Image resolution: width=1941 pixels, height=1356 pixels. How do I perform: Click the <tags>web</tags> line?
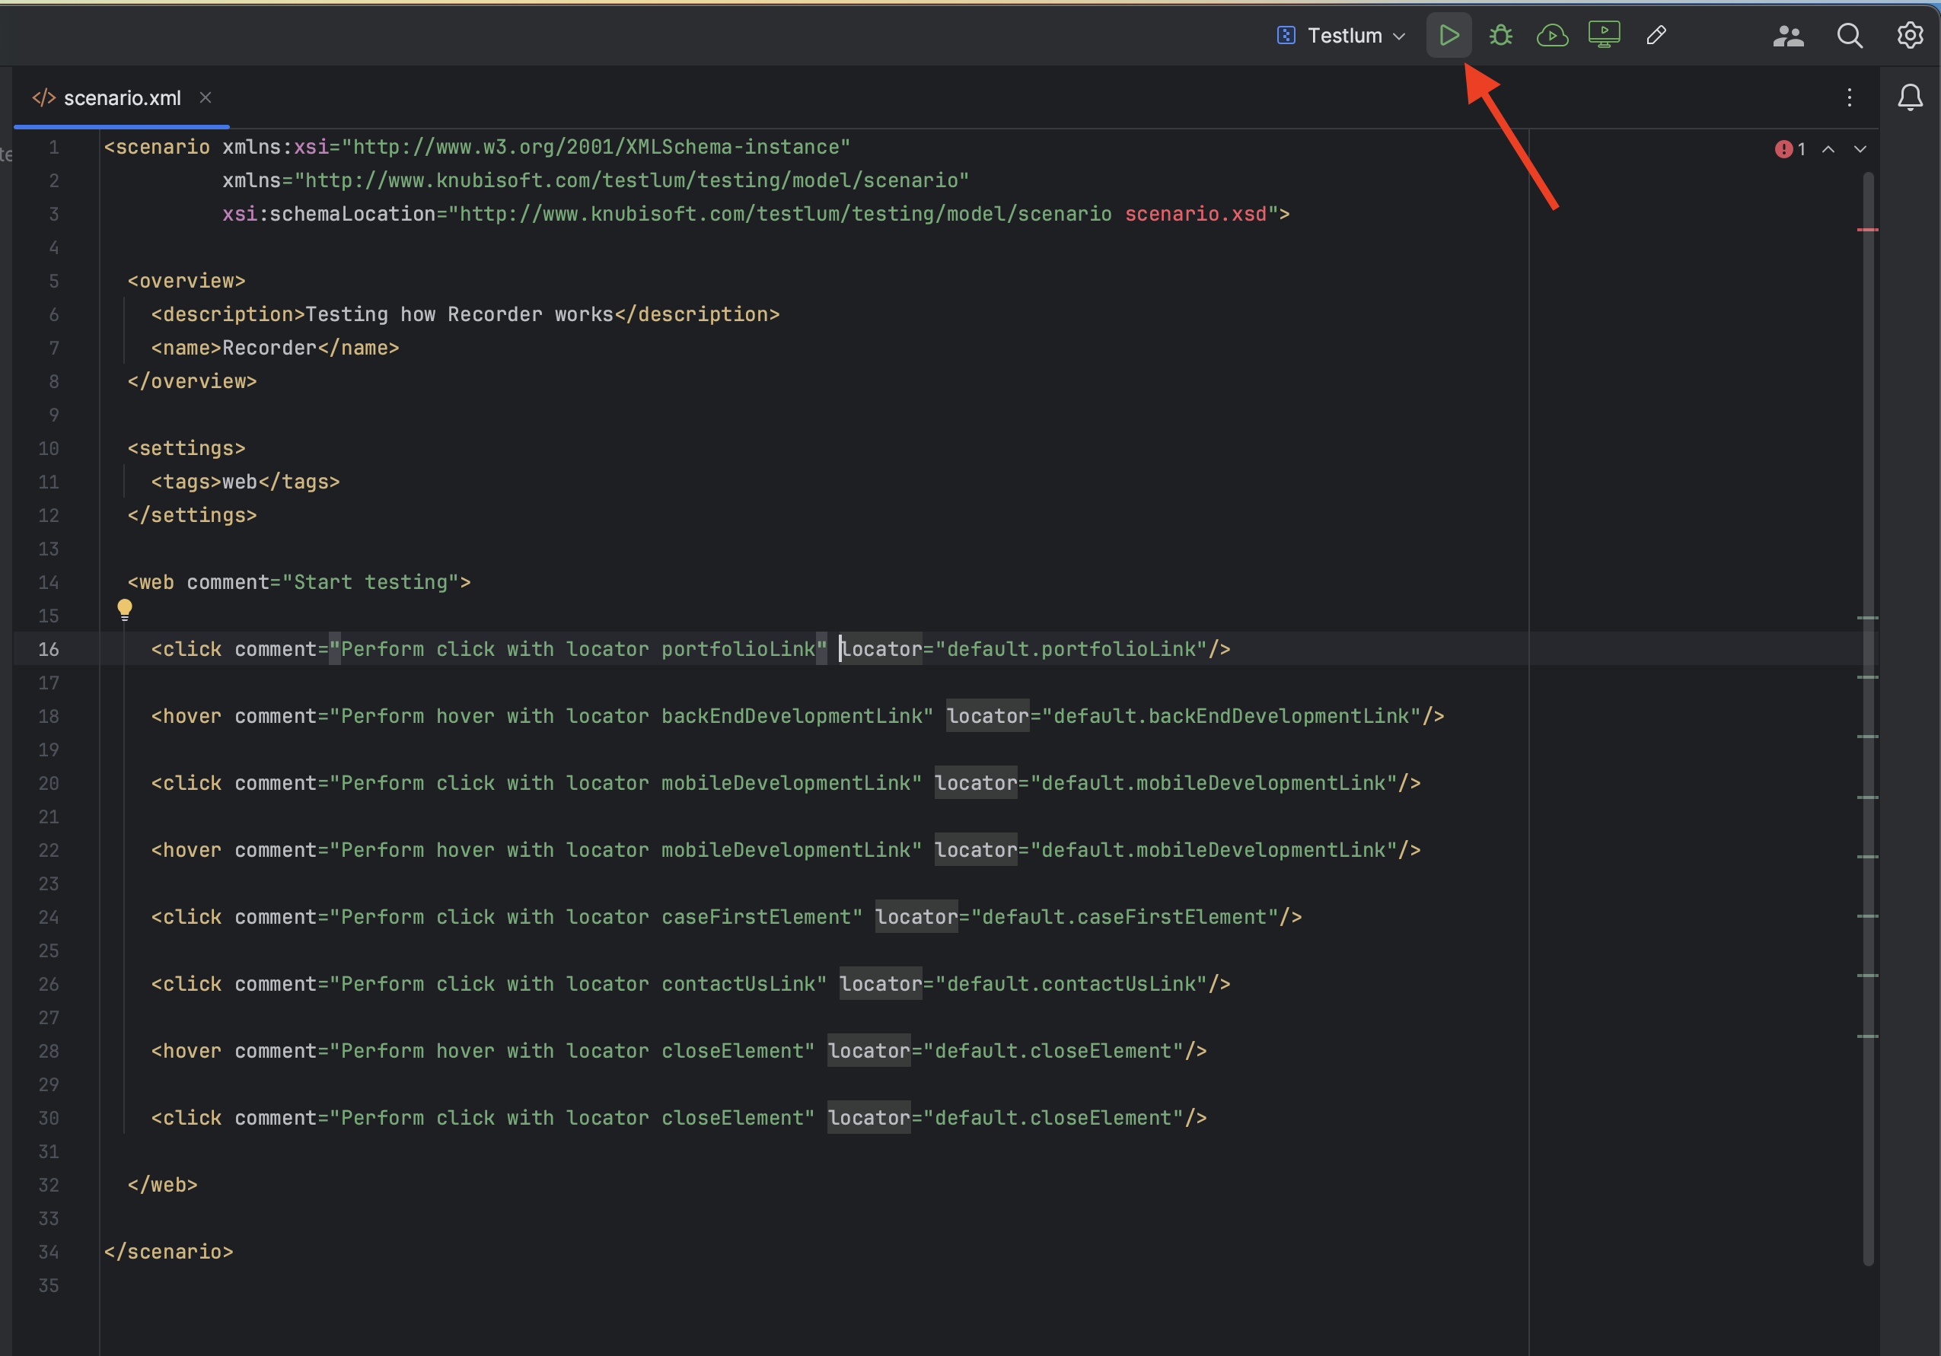click(245, 482)
